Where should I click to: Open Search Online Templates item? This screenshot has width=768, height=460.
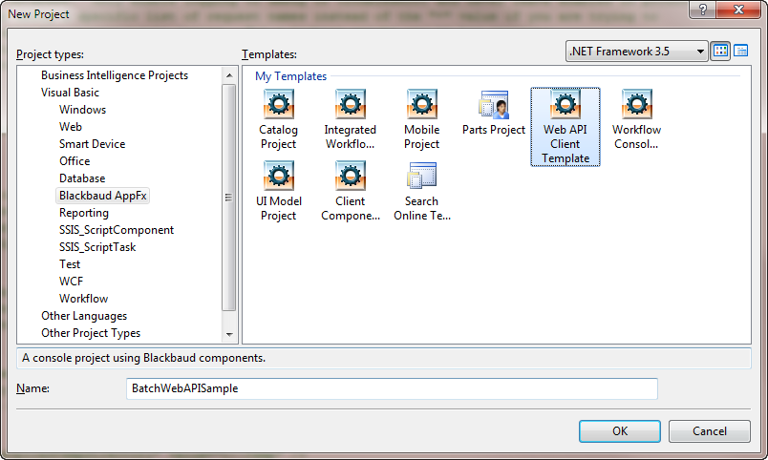(x=421, y=177)
